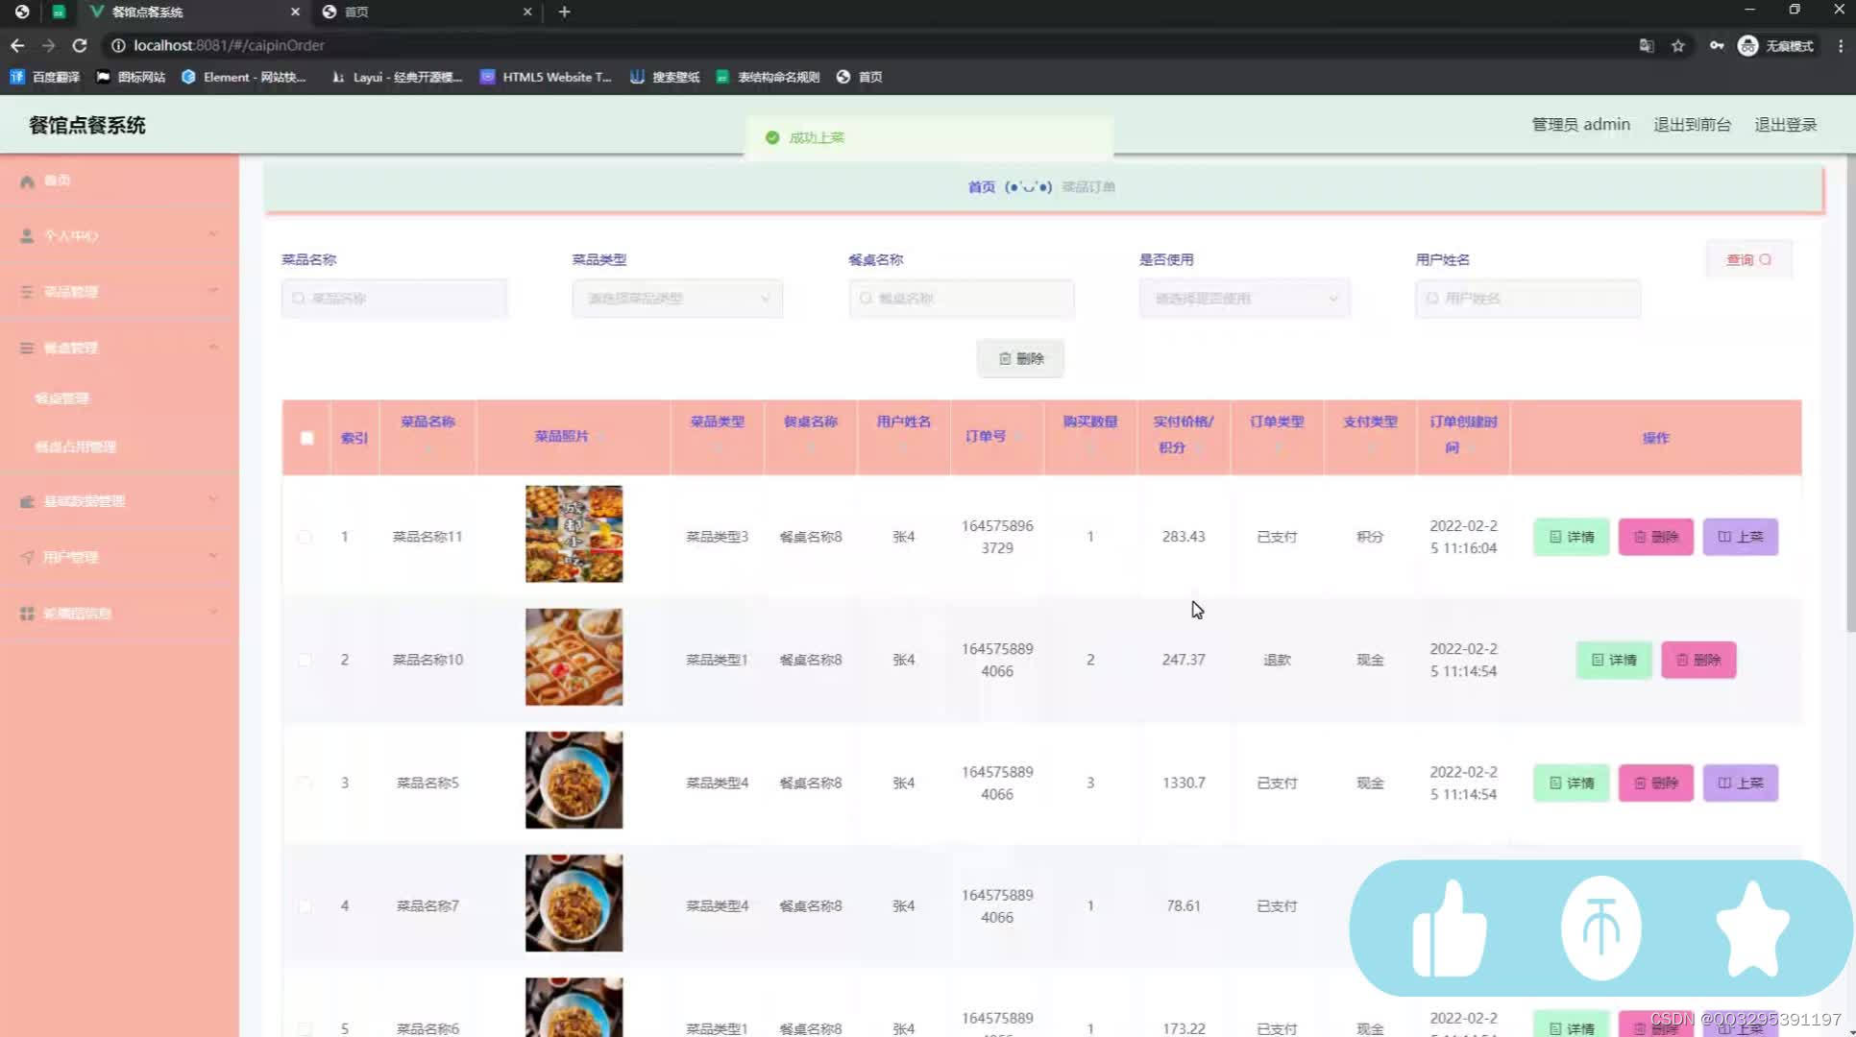Open the 菜品类型 dropdown filter
Image resolution: width=1856 pixels, height=1037 pixels.
coord(677,299)
